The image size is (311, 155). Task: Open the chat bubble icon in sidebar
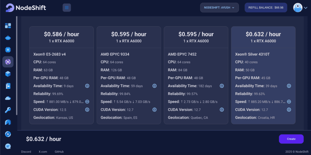[8, 146]
